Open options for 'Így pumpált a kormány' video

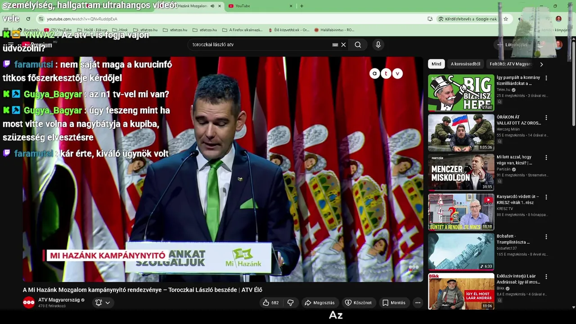(x=546, y=78)
